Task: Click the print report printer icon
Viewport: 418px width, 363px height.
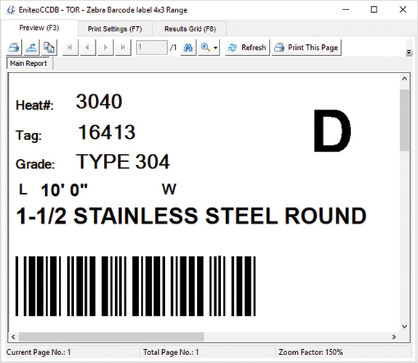Action: tap(14, 48)
